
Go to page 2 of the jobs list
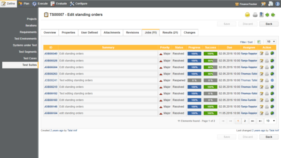coord(245,121)
